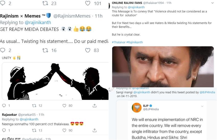Retweet the top tweet showing 23 retweets
The image size is (217, 140).
point(45,3)
